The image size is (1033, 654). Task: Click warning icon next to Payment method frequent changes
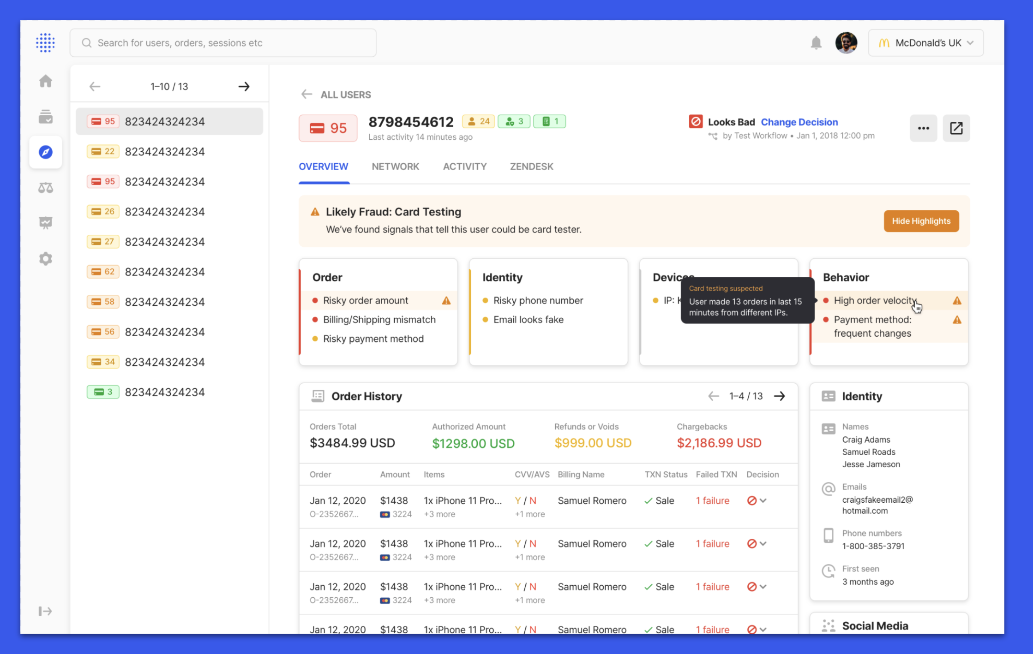(x=957, y=320)
